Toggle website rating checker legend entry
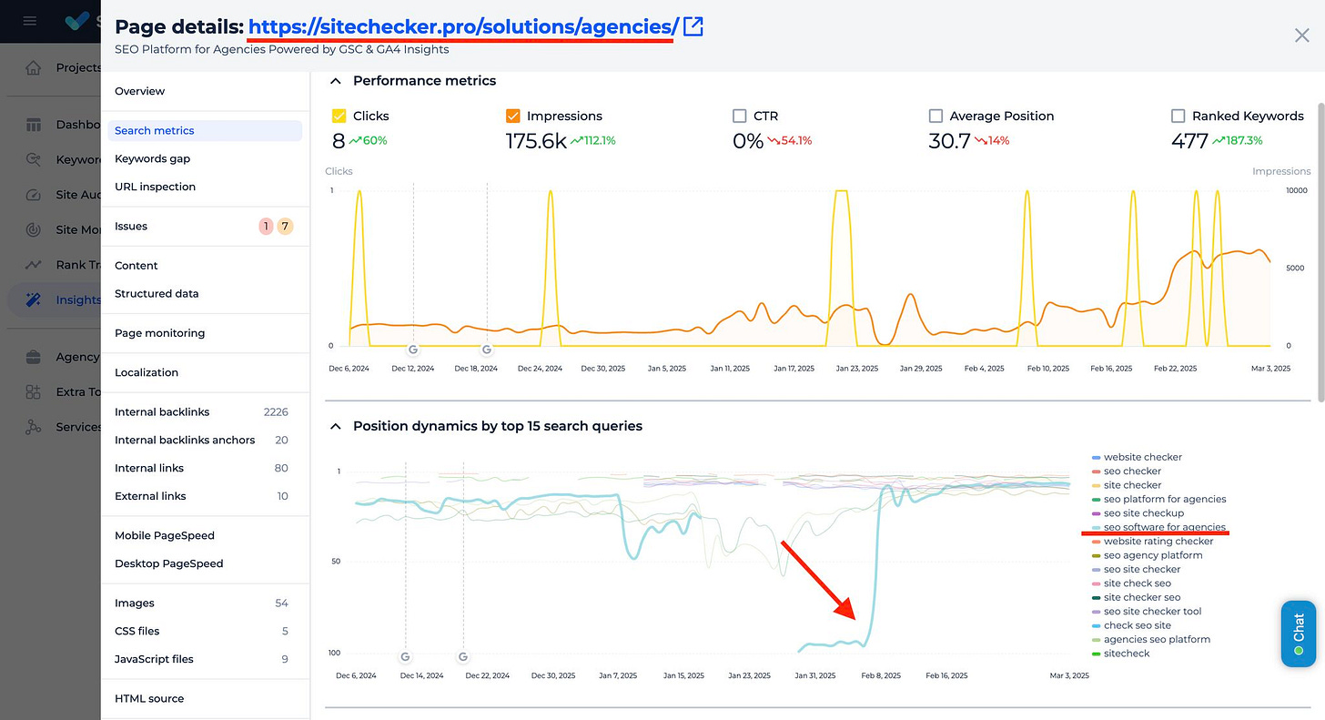Image resolution: width=1325 pixels, height=720 pixels. pos(1152,542)
